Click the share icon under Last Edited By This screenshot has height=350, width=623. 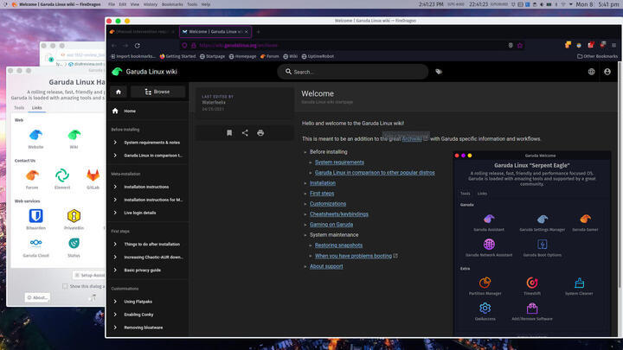[245, 133]
